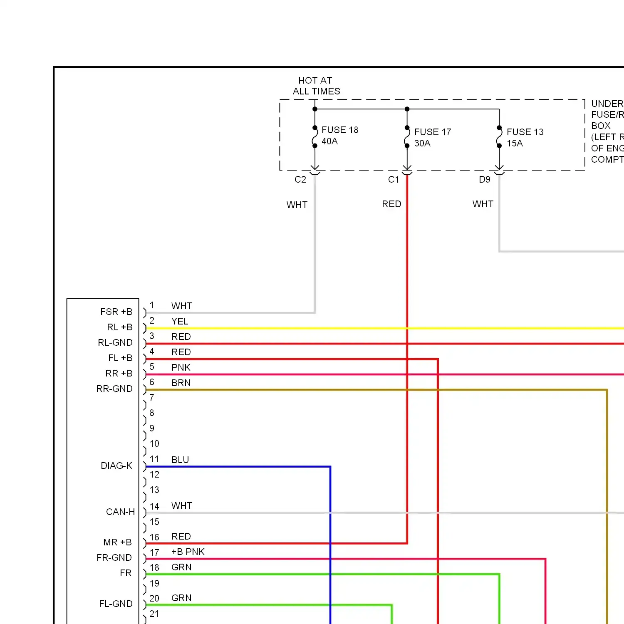Click the CAN-H pin label
The height and width of the screenshot is (624, 624).
click(x=121, y=512)
